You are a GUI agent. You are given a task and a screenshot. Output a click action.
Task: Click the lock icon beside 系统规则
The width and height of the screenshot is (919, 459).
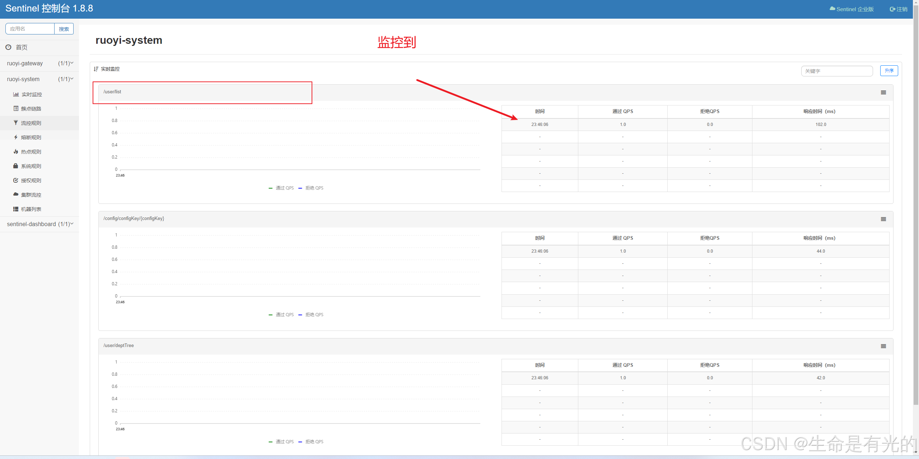click(x=16, y=166)
